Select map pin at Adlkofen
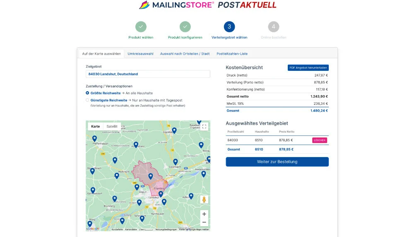 point(191,196)
